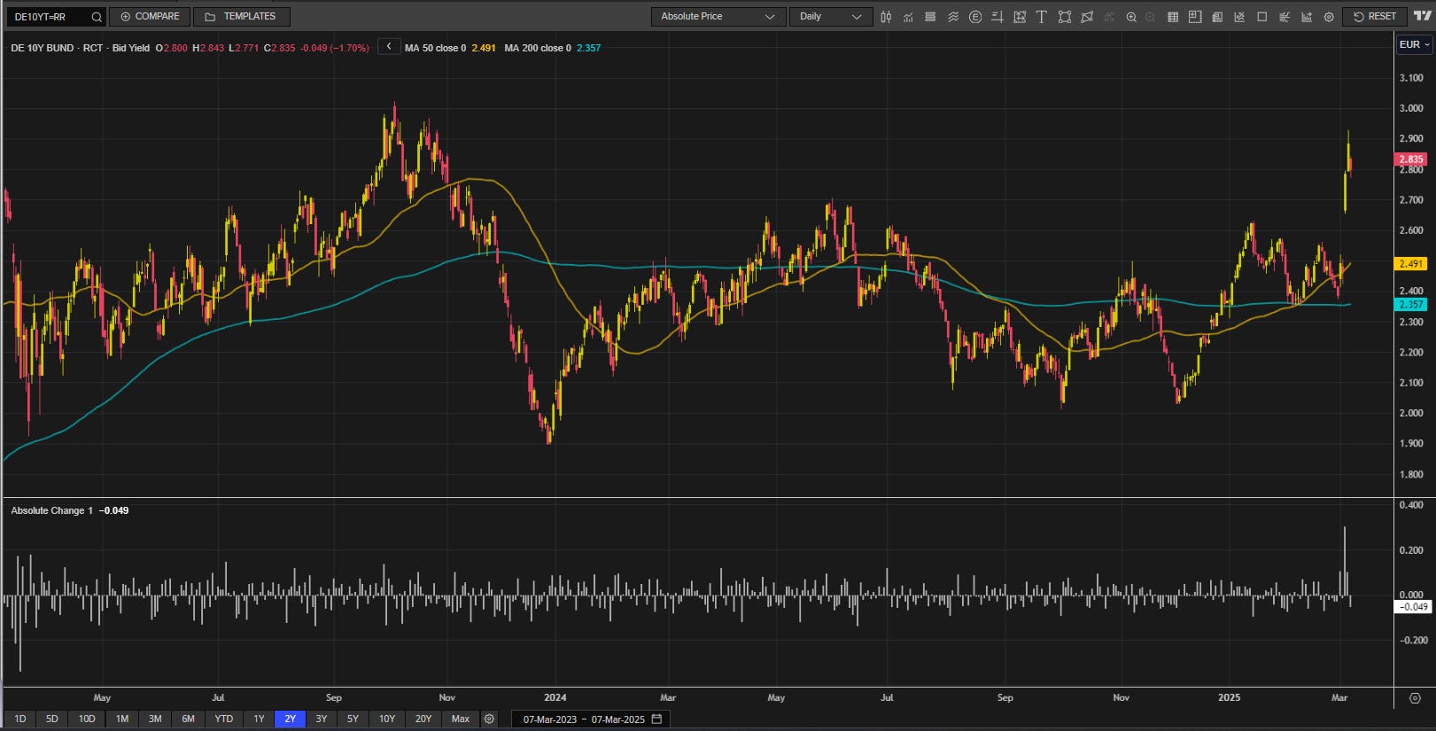
Task: Select the rectangle shape drawing tool
Action: [1065, 17]
